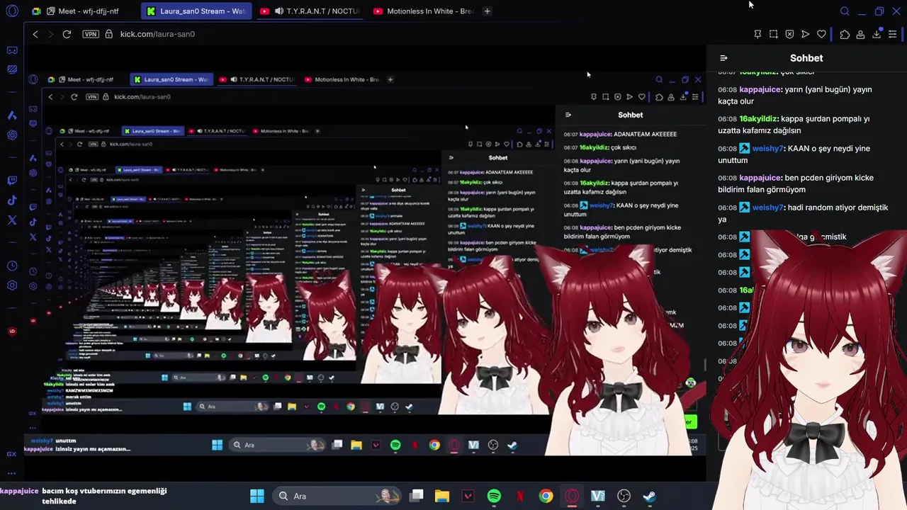Open kappajuice username on 'ben pcden giriyom' message
Screen dimensions: 907x510
(x=760, y=178)
